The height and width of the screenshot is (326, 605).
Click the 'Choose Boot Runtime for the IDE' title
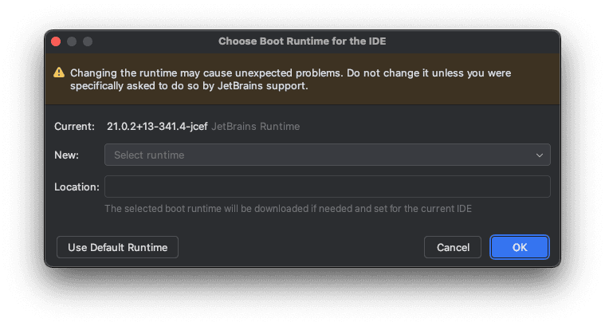click(302, 41)
